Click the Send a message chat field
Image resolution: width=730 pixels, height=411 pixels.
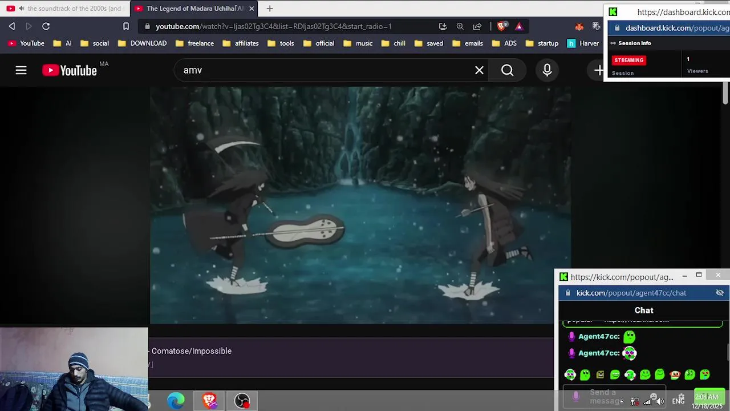pyautogui.click(x=614, y=396)
